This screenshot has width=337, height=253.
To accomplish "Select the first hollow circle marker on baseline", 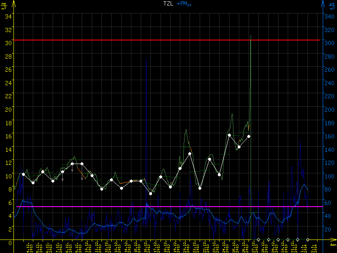I will pyautogui.click(x=258, y=240).
